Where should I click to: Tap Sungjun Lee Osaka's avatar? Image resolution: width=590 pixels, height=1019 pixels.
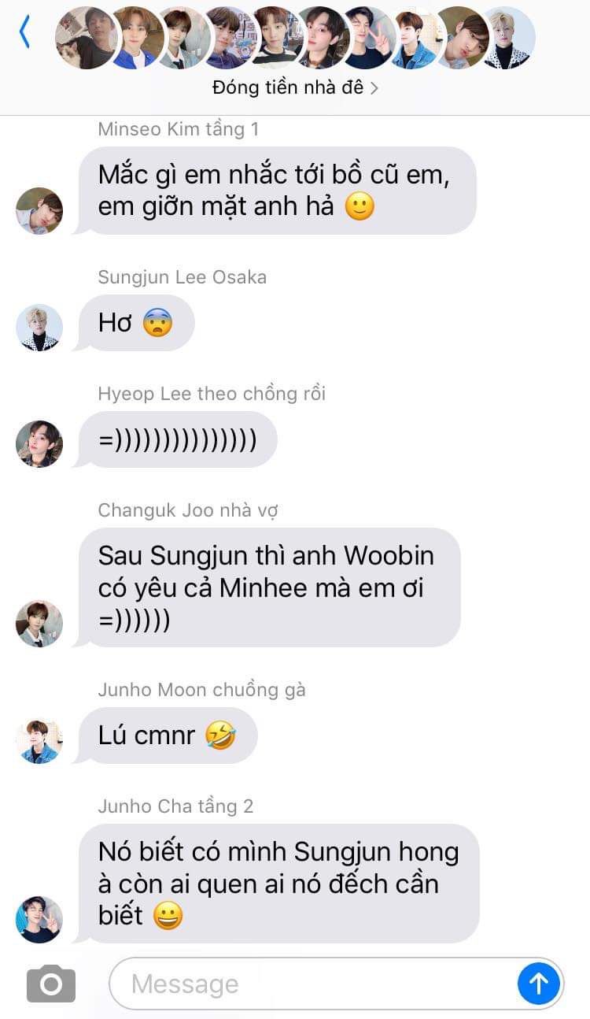click(39, 328)
